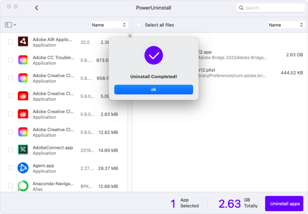This screenshot has height=214, width=308.
Task: Click the Adobe CC Troubleshooter icon
Action: point(23,60)
